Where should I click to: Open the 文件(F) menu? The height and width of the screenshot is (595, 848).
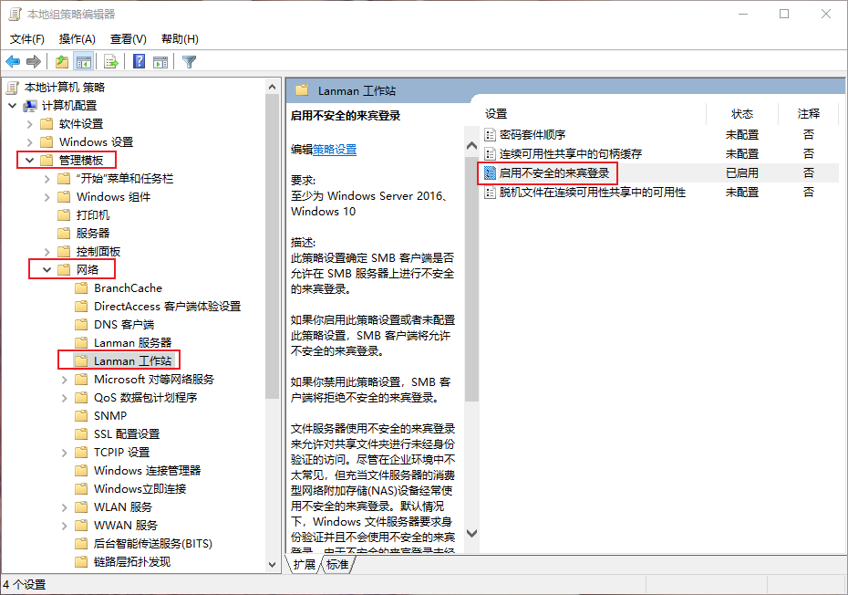pos(27,39)
